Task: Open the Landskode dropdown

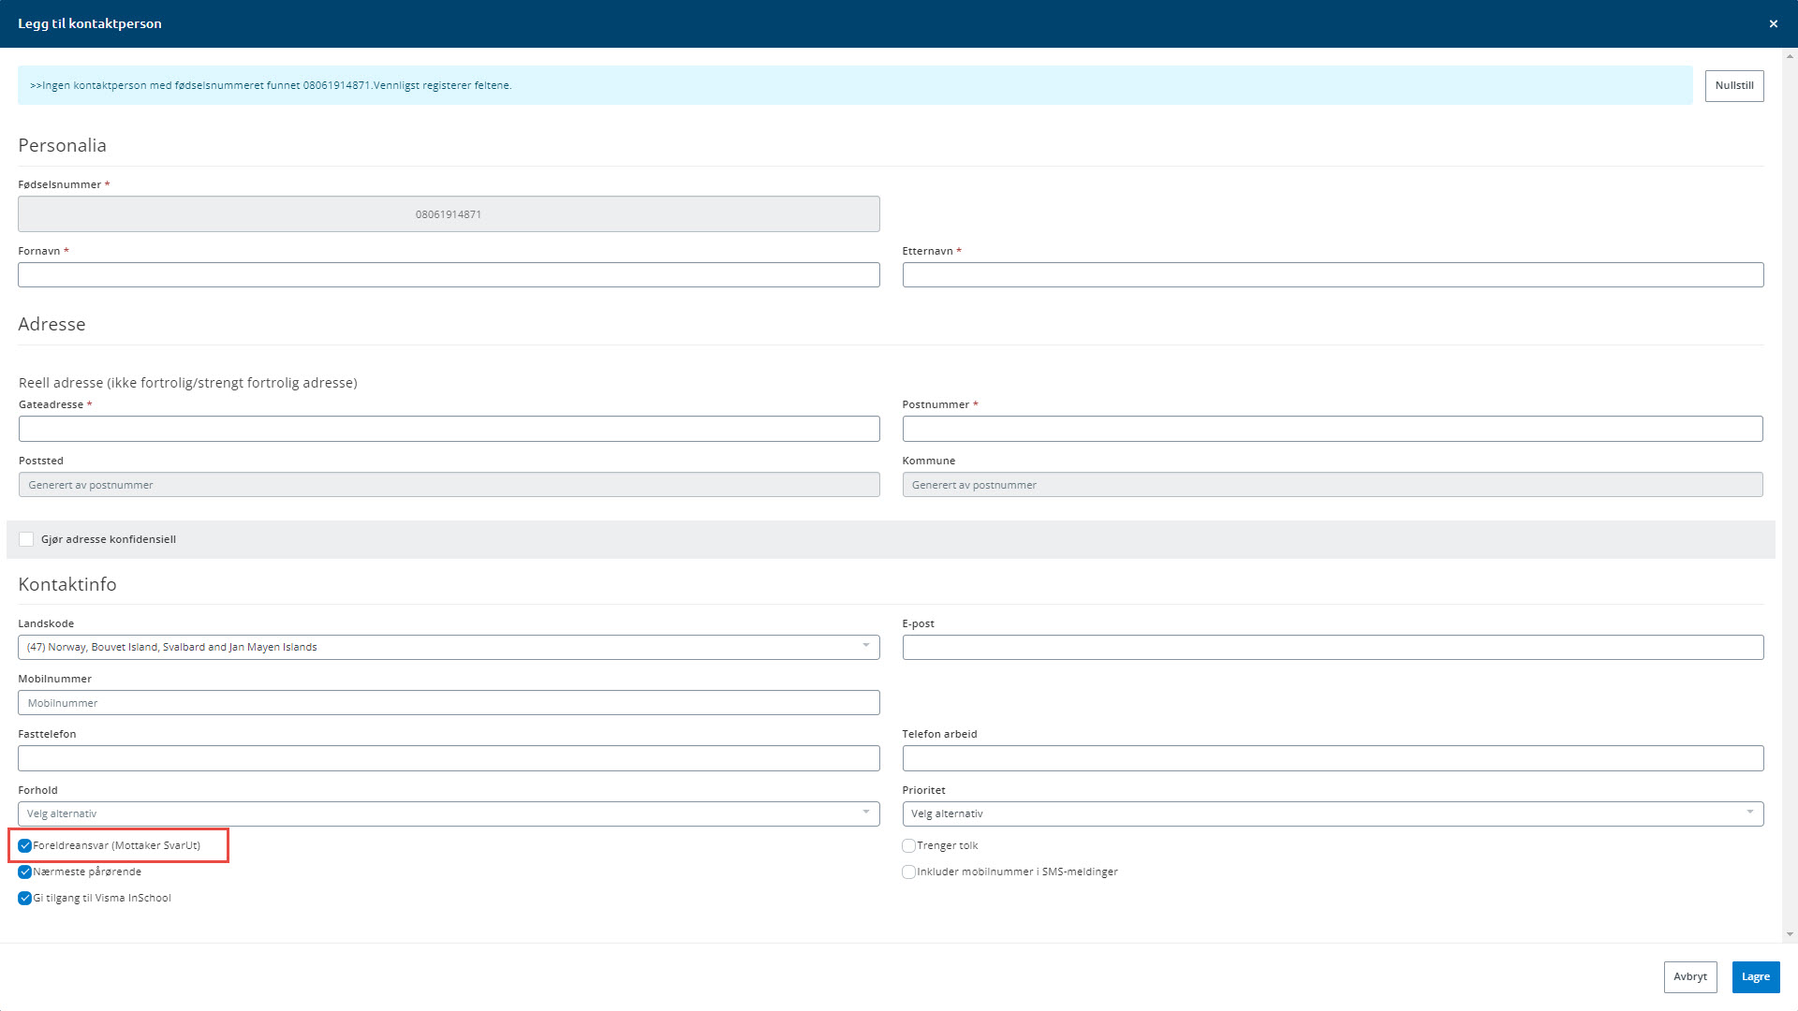Action: [449, 647]
